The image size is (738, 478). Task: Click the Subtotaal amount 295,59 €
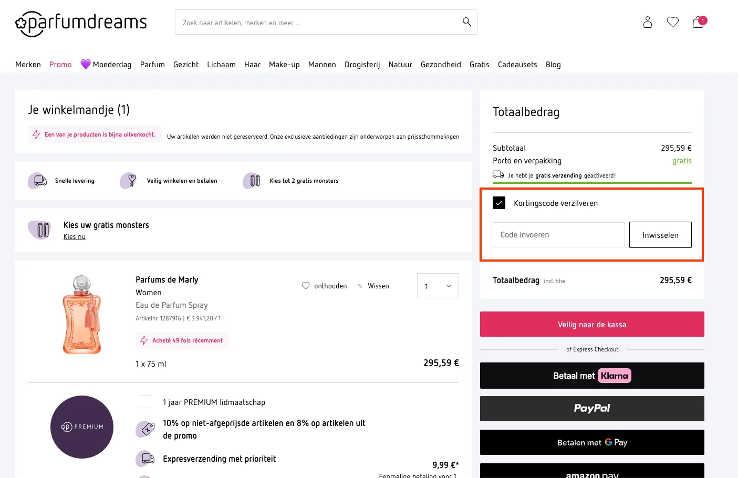click(676, 148)
